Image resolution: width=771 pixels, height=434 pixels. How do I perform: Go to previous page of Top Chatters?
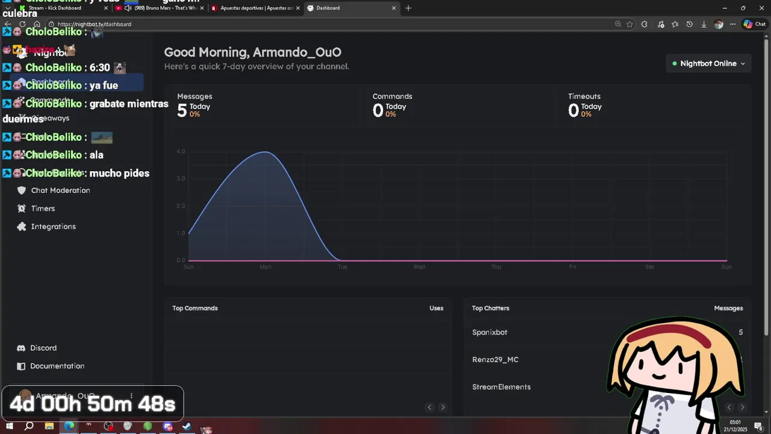point(729,407)
